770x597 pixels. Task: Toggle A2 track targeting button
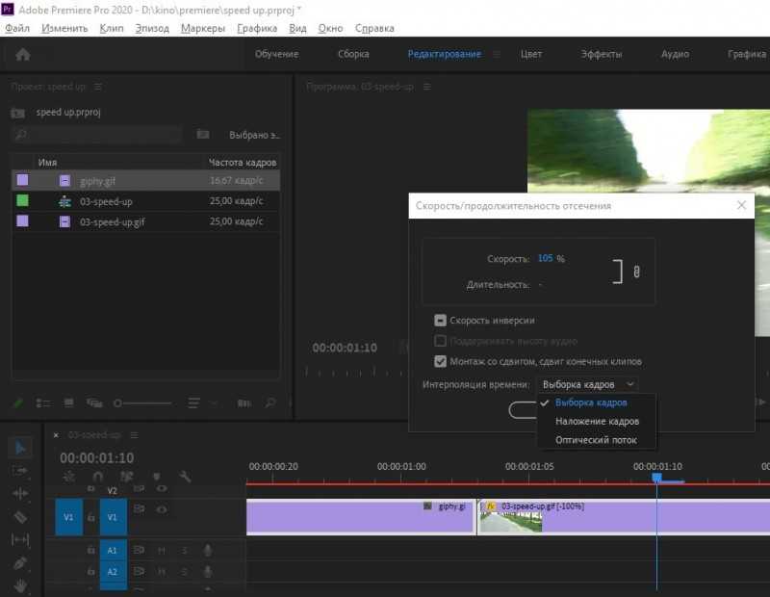(x=113, y=572)
